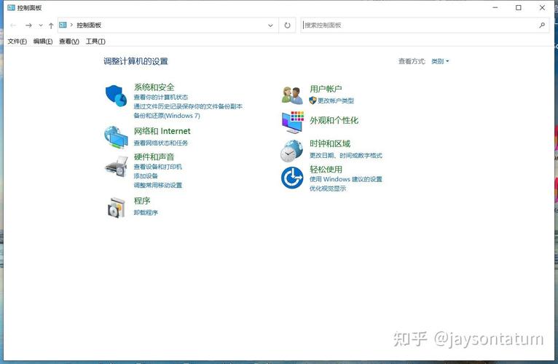558x364 pixels.
Task: Click 更改日期、时间或数字格式 link
Action: pos(346,156)
